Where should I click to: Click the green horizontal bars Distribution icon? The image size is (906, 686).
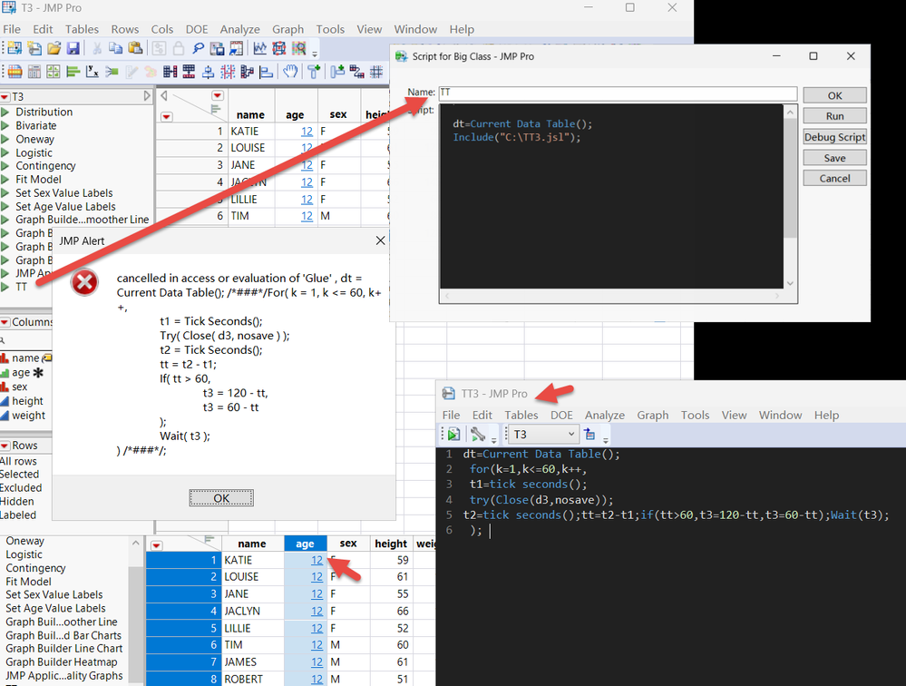(73, 72)
